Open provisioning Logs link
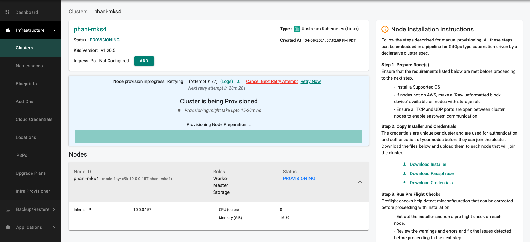530x242 pixels. (227, 81)
